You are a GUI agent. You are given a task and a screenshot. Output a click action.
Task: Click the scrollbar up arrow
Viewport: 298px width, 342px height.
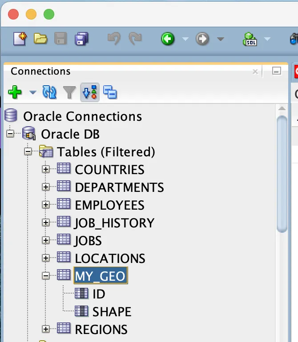coord(282,108)
